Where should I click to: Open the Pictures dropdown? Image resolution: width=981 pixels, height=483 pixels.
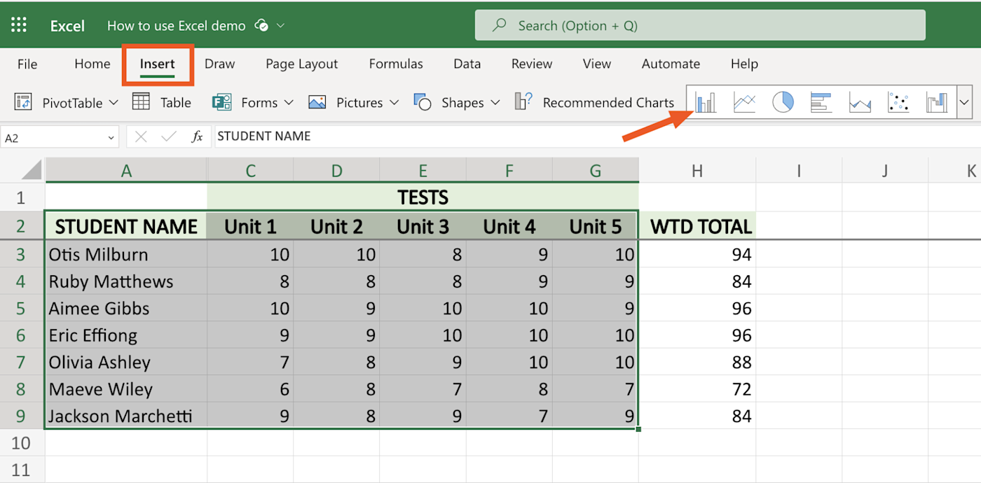394,103
